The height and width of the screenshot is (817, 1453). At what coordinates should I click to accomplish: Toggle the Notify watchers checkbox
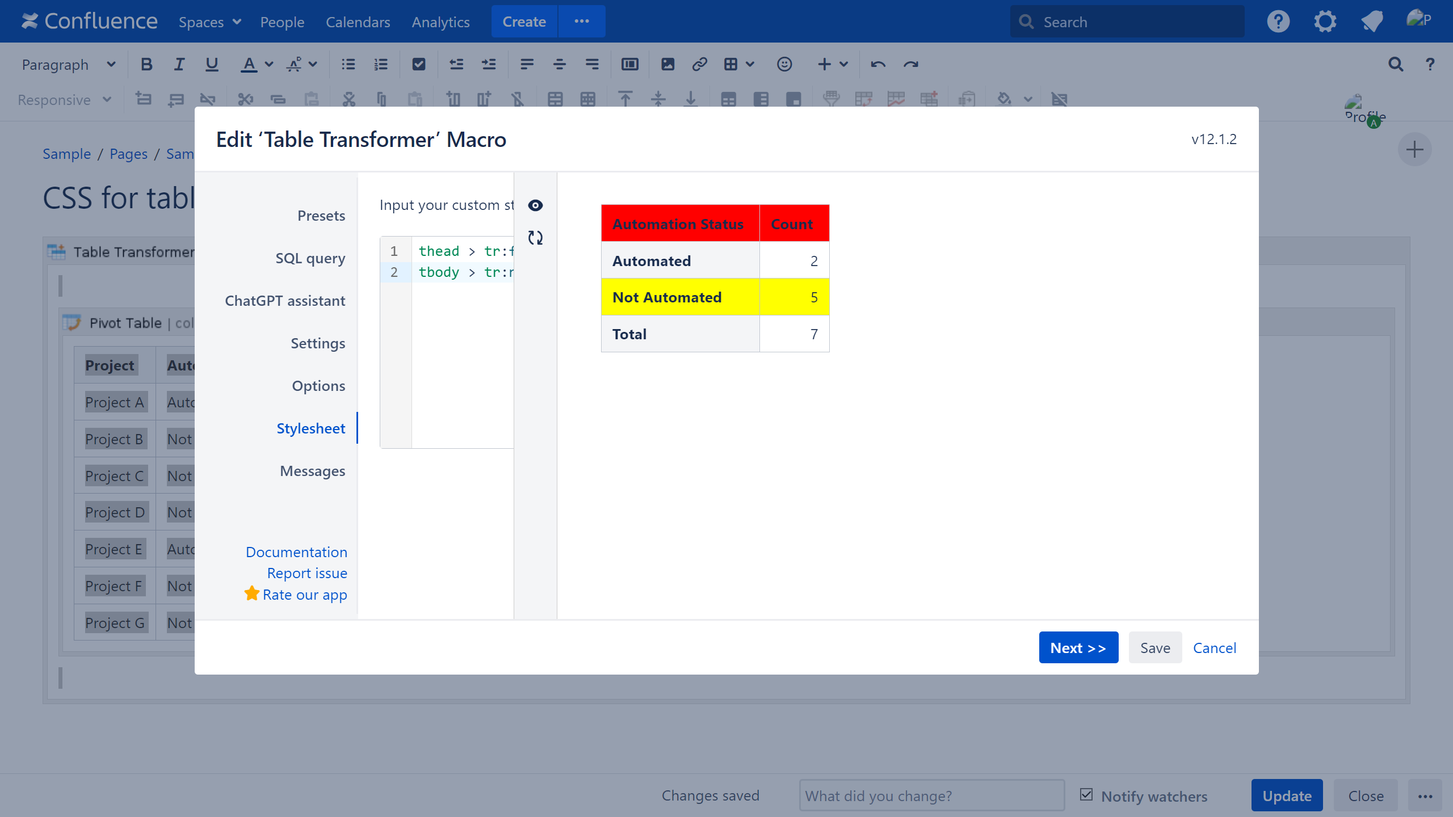(1086, 794)
